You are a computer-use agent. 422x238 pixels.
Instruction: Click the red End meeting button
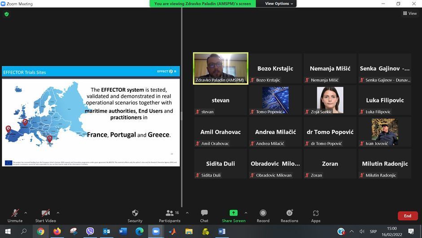407,216
